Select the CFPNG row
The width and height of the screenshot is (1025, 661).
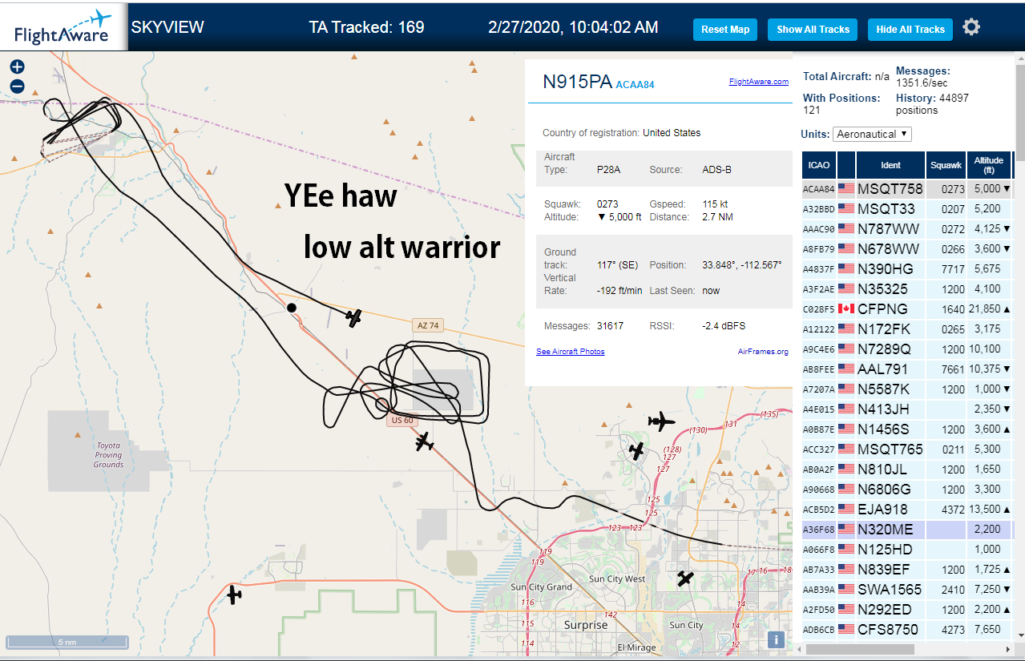[906, 309]
